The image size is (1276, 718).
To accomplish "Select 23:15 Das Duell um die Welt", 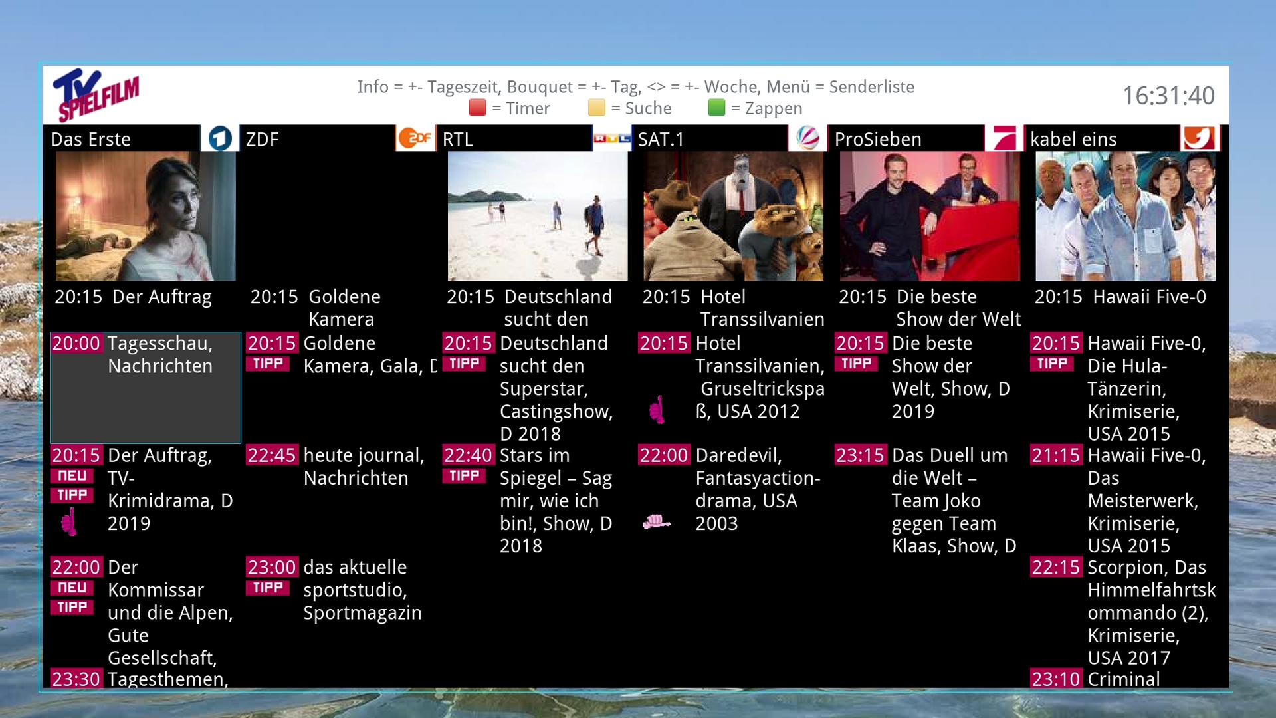I will 930,500.
